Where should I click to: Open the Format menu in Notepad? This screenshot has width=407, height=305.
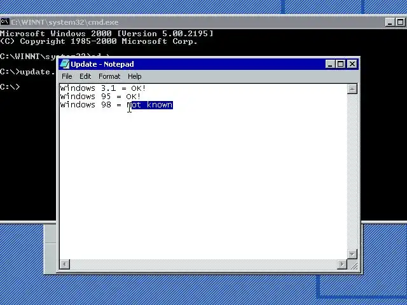coord(109,76)
